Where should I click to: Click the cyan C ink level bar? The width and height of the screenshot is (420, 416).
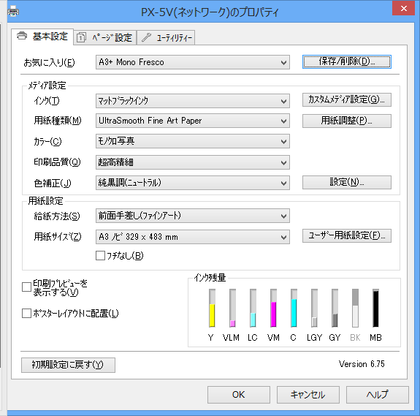(x=294, y=308)
